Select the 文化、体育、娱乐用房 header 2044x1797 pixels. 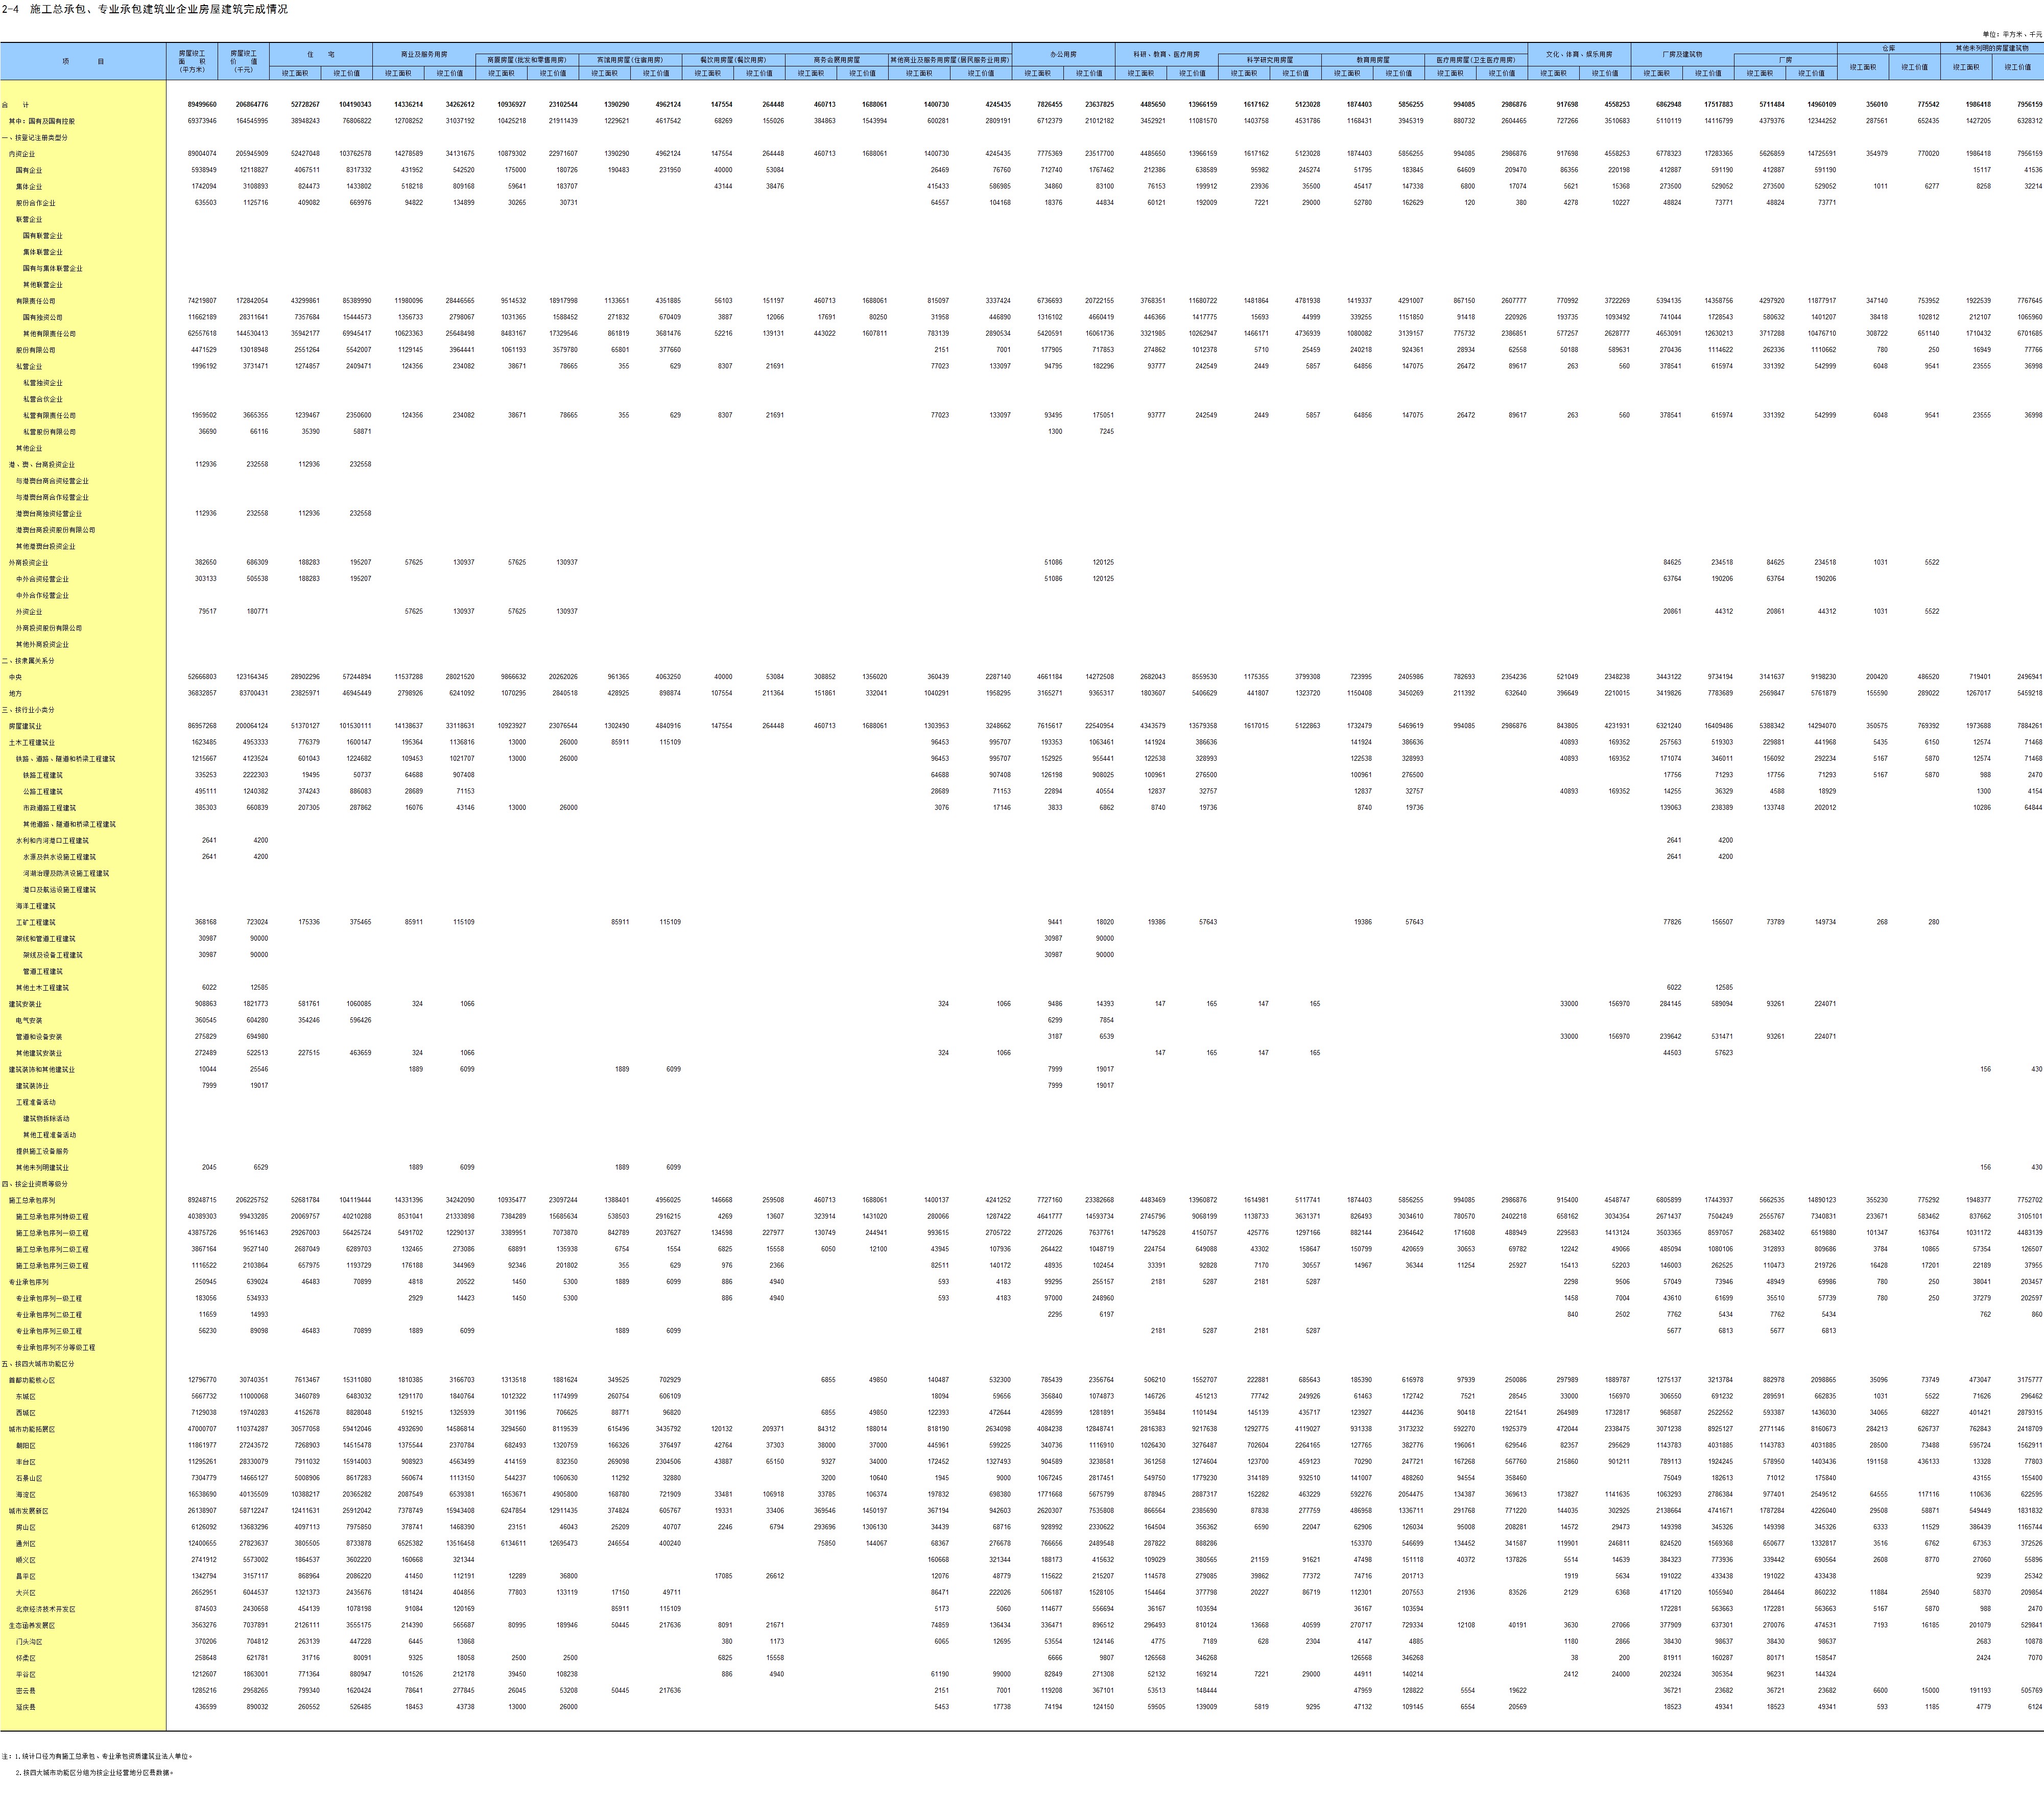click(x=1579, y=54)
